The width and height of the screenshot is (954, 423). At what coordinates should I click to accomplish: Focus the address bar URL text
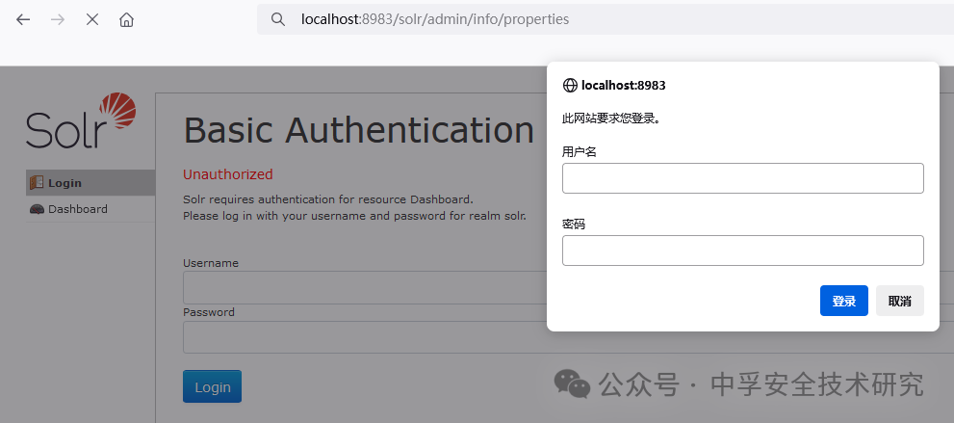435,19
